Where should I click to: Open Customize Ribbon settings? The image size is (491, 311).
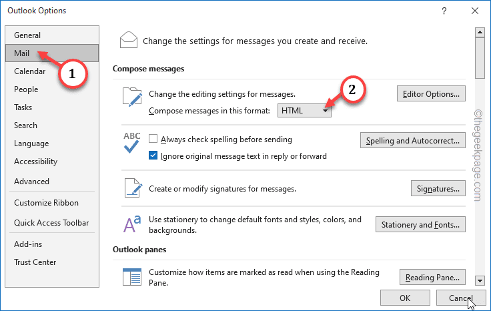52,203
